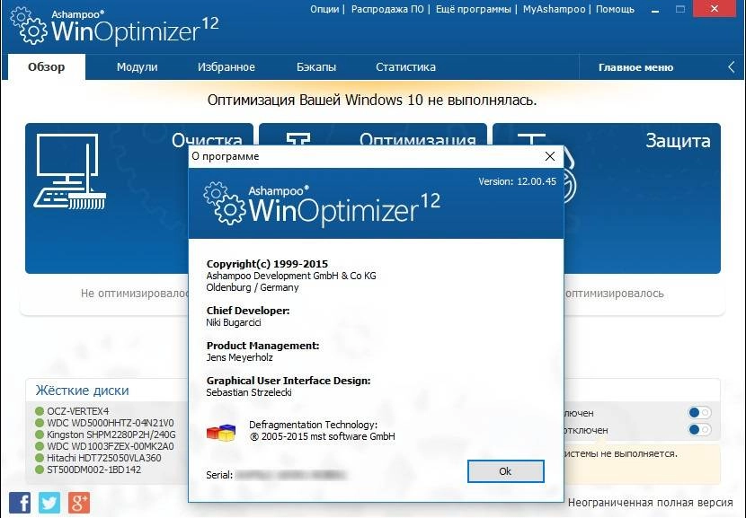Click the Twitter icon
This screenshot has width=746, height=518.
pyautogui.click(x=49, y=503)
